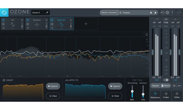Open the Codec preview panel

(166, 96)
